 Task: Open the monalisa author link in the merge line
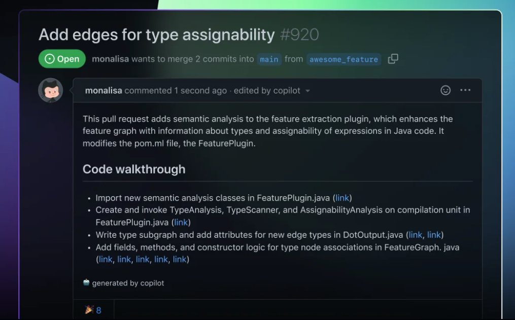pos(111,59)
